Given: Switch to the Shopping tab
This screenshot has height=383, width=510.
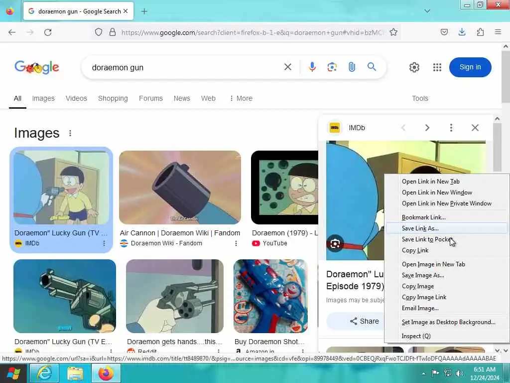Looking at the screenshot, I should coord(113,98).
